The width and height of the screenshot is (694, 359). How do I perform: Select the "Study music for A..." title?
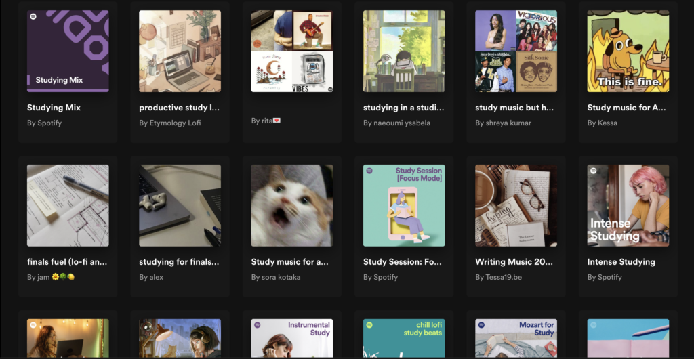(x=627, y=108)
